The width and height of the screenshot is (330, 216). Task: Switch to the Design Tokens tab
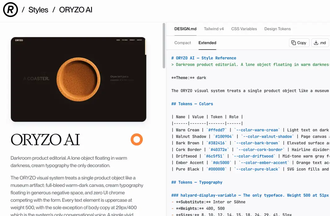pos(277,29)
